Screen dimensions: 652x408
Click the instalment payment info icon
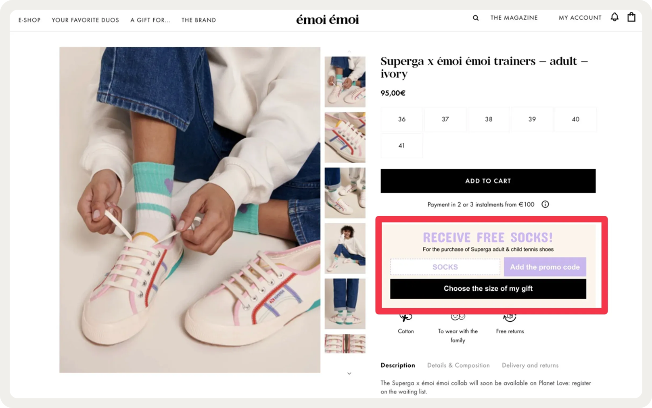545,204
